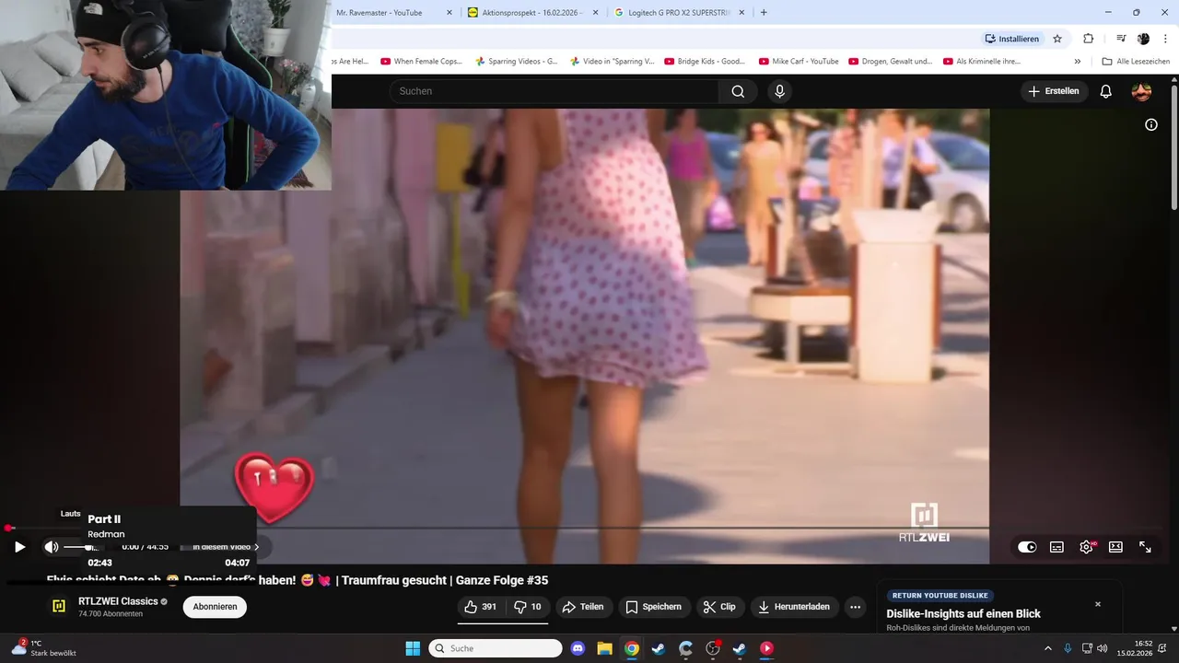Download the video via Herunterladen
The height and width of the screenshot is (663, 1179).
tap(794, 607)
